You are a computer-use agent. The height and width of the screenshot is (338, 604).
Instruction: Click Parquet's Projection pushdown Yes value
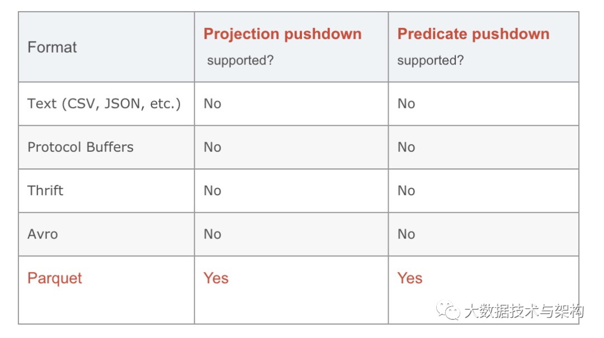pyautogui.click(x=216, y=278)
